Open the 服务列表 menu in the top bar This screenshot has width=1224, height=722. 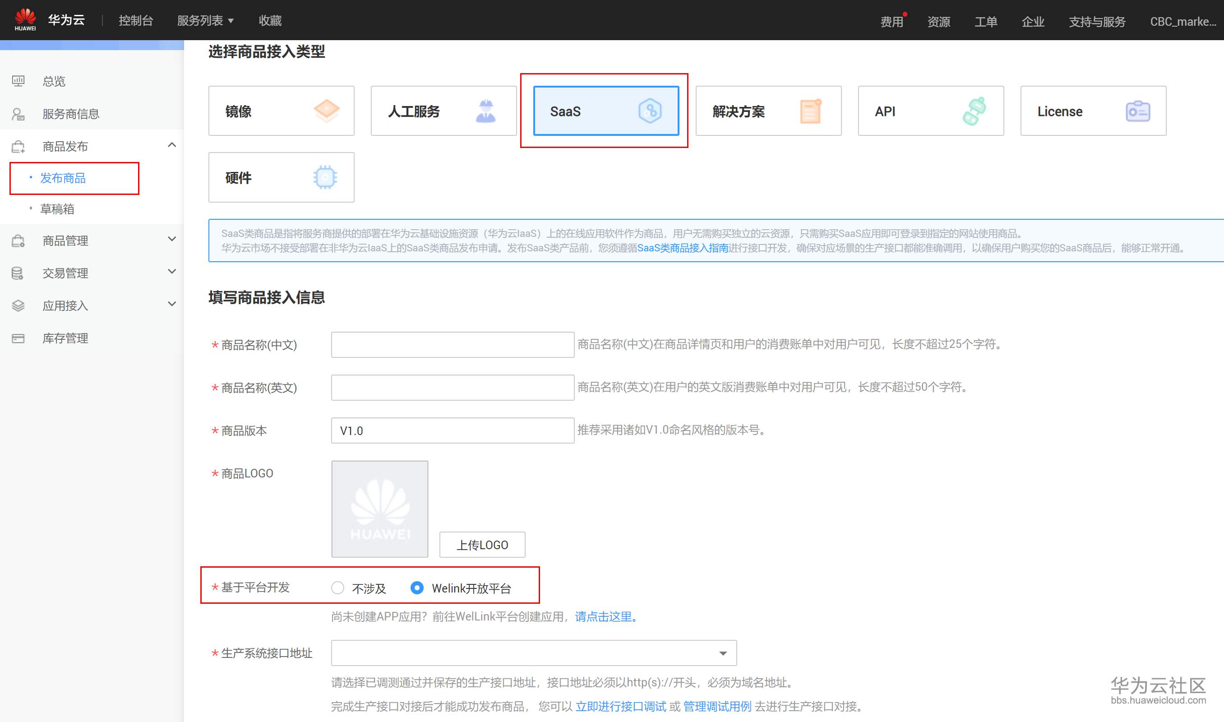[x=205, y=20]
